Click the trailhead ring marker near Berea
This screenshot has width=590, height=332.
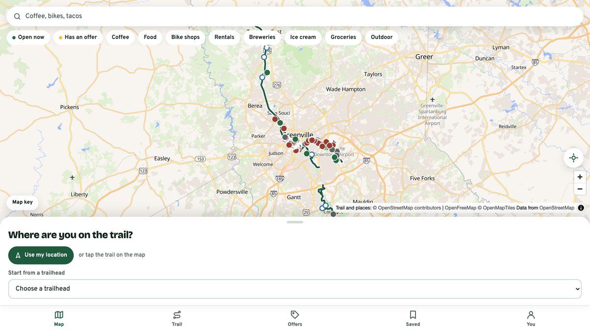point(262,77)
